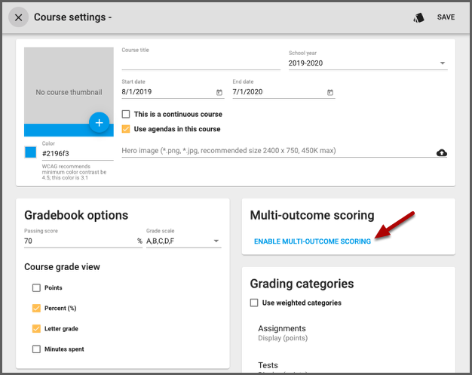Click the blue course color swatch
The image size is (472, 375).
tap(30, 152)
